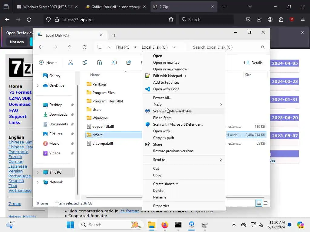The height and width of the screenshot is (232, 310).
Task: Bookmark page with Firefox star icon
Action: coord(171,20)
